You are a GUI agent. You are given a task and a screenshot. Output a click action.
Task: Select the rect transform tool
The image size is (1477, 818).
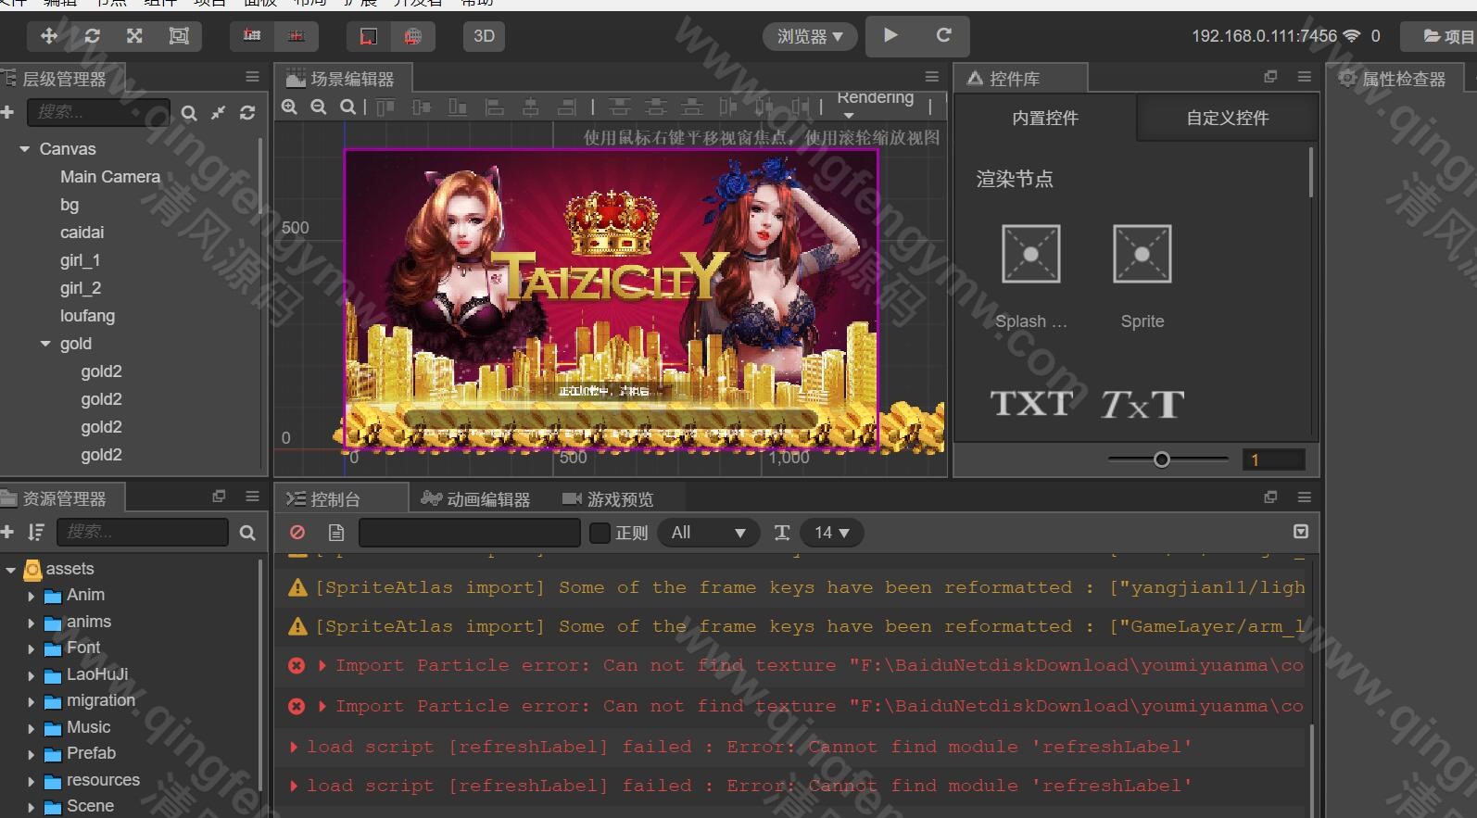click(x=179, y=36)
